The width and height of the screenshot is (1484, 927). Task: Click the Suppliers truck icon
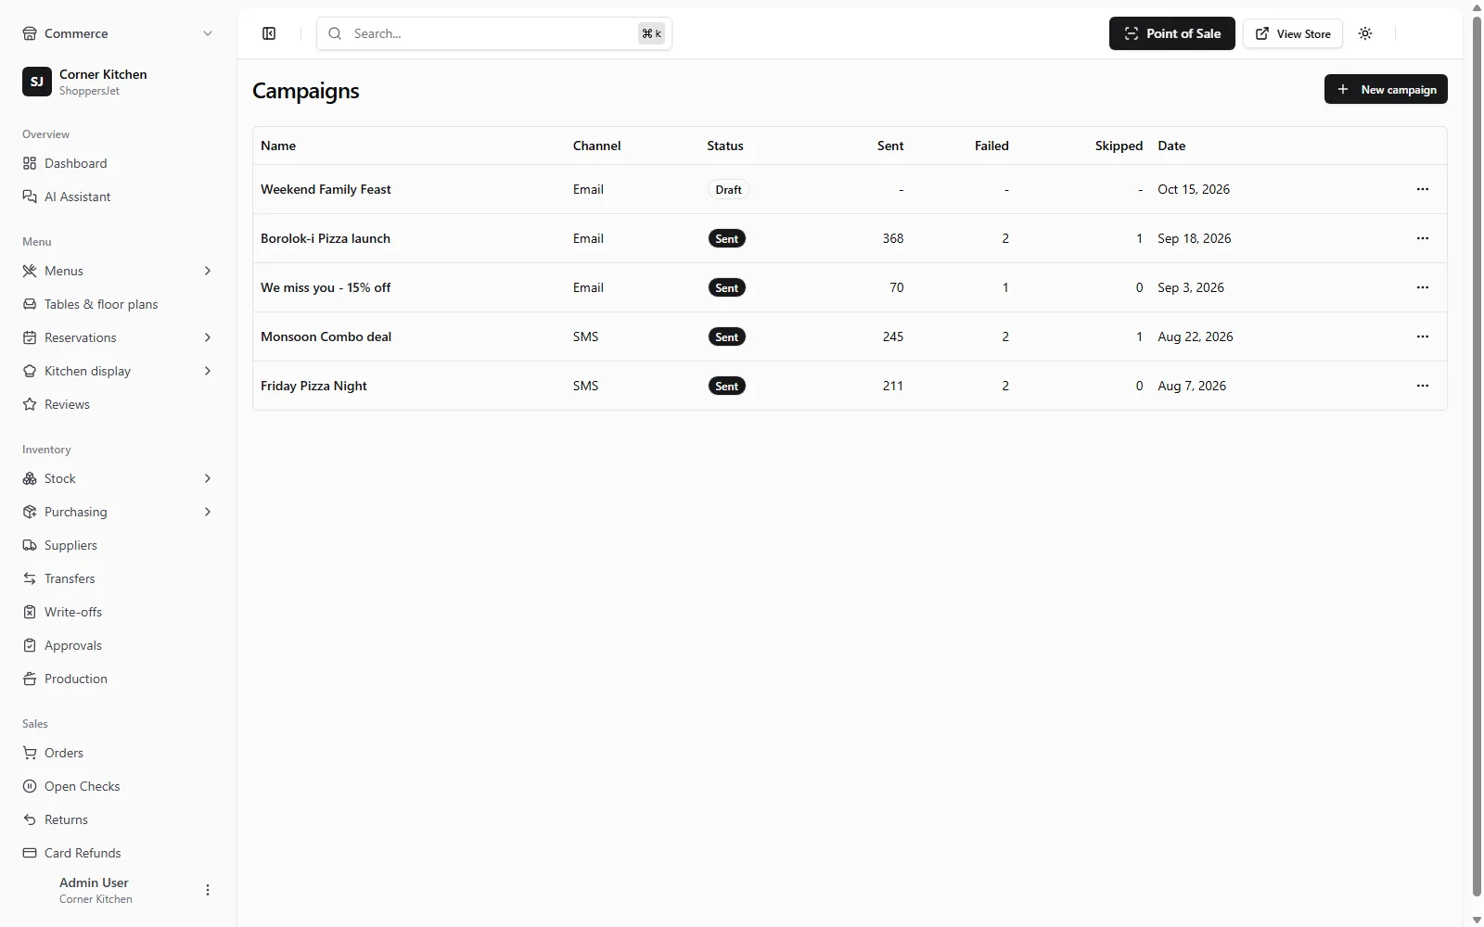[x=30, y=545]
